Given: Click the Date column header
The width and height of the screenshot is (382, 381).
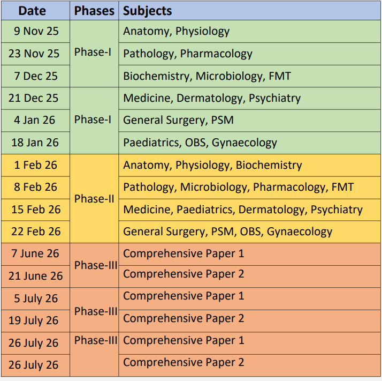Looking at the screenshot, I should (32, 11).
